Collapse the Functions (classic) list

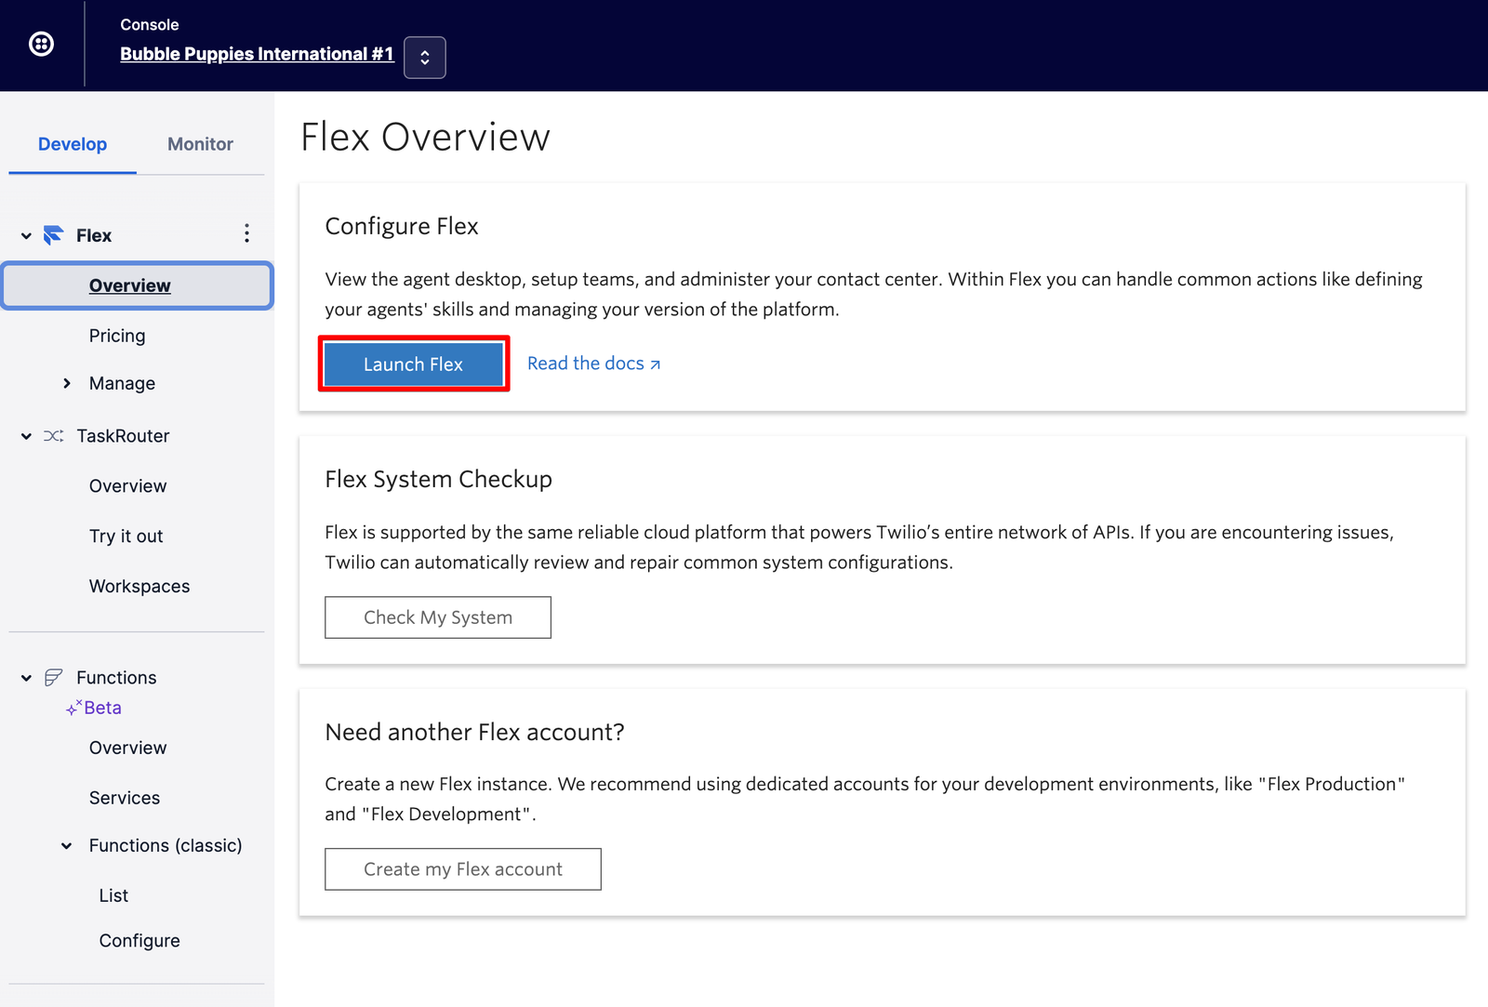pyautogui.click(x=66, y=845)
